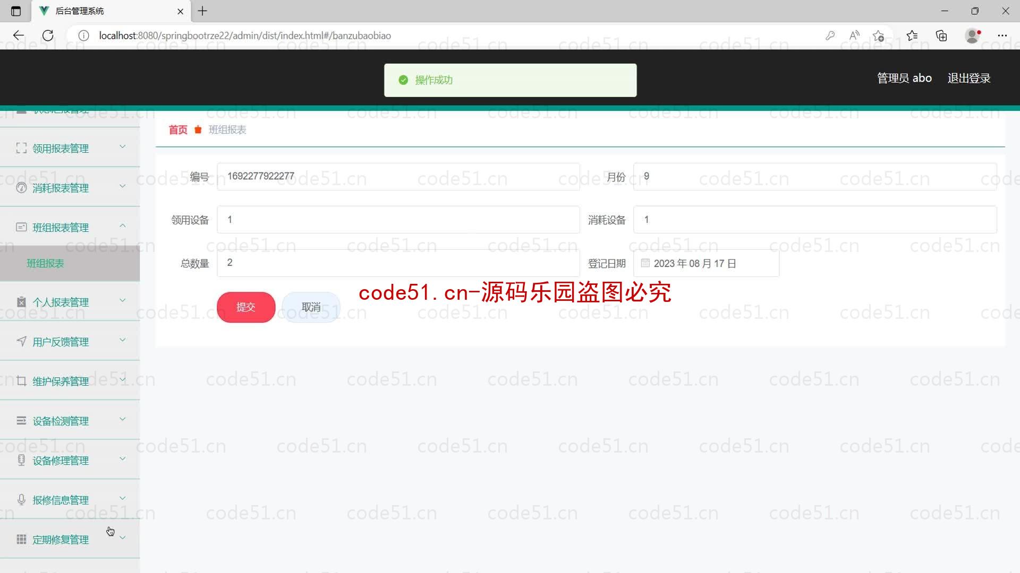The image size is (1020, 573).
Task: Click the 用户反馈管理 arrow icon
Action: click(x=21, y=341)
